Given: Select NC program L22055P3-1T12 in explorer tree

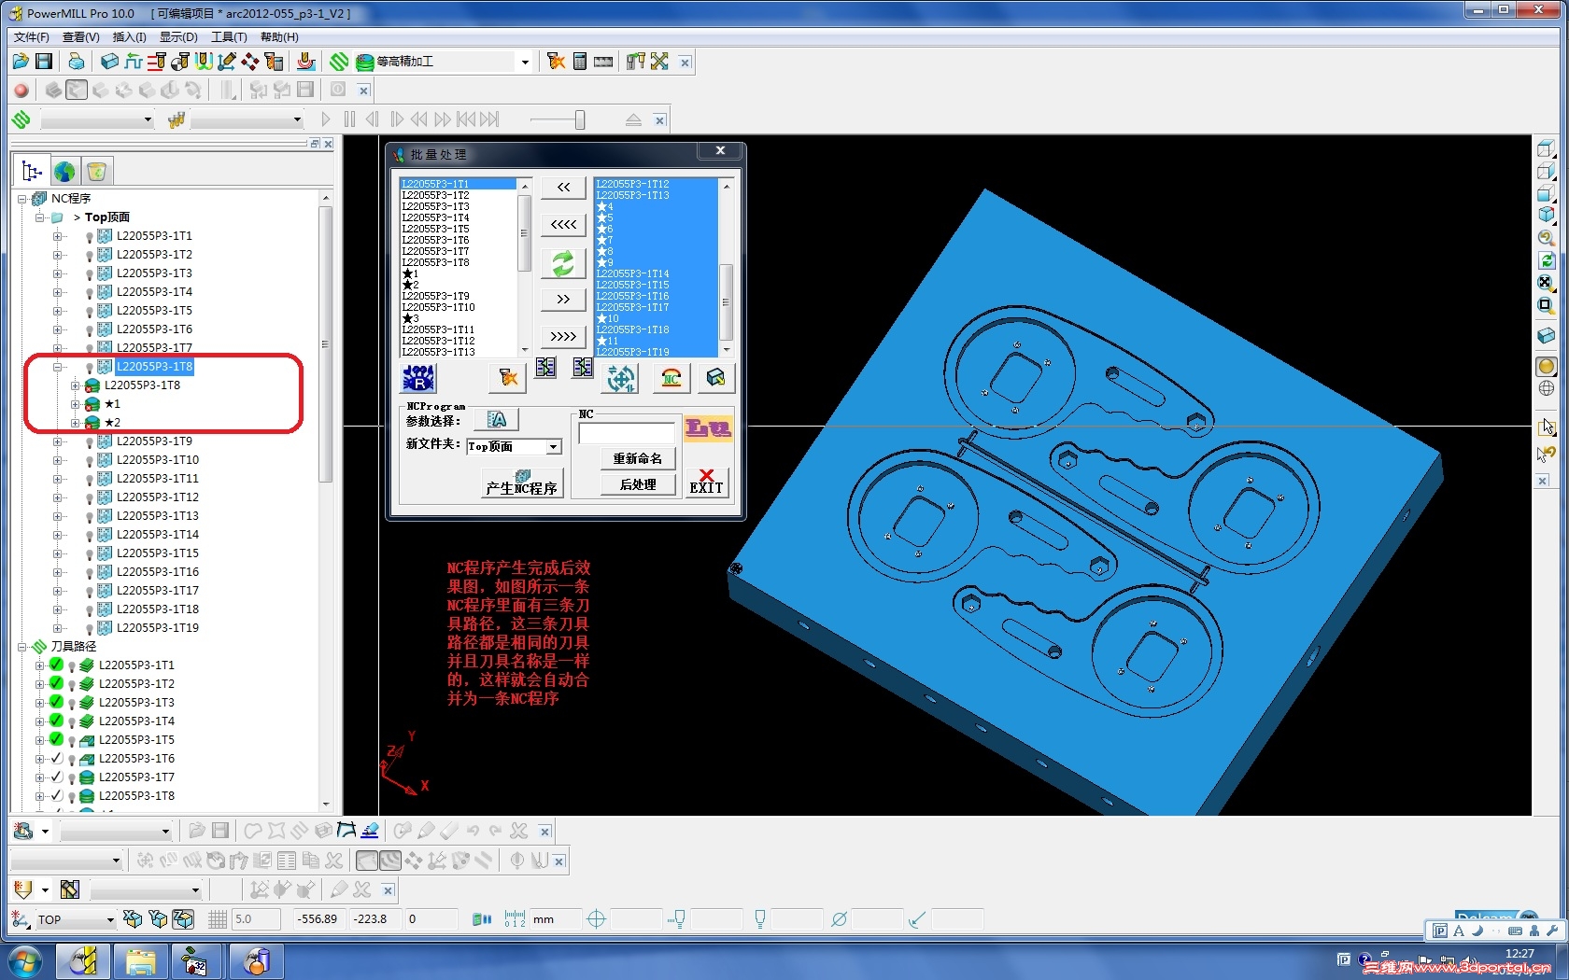Looking at the screenshot, I should click(x=158, y=497).
